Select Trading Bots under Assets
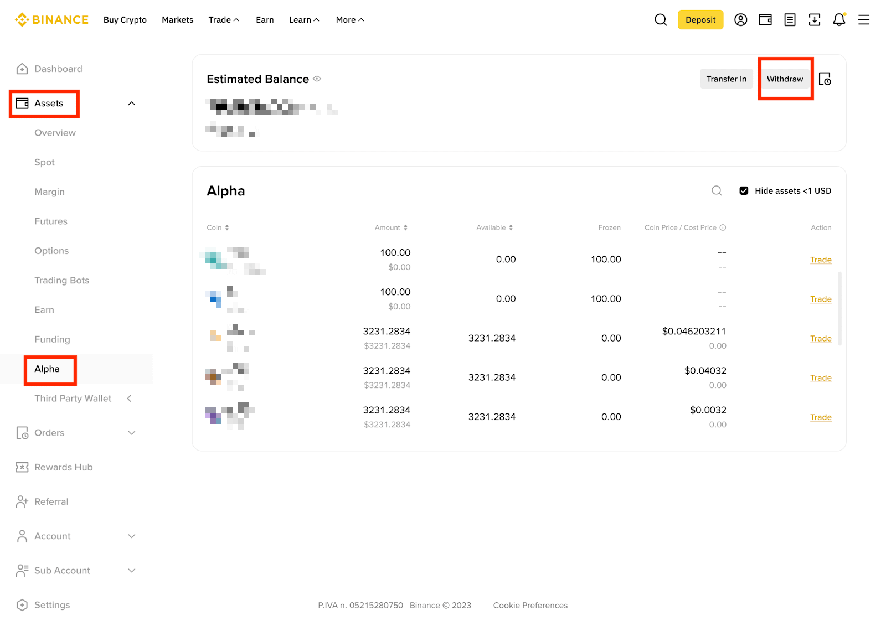The image size is (886, 626). tap(61, 281)
